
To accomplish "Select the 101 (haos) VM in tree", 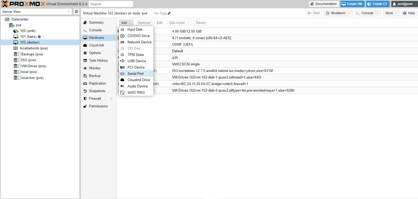I will click(x=28, y=37).
